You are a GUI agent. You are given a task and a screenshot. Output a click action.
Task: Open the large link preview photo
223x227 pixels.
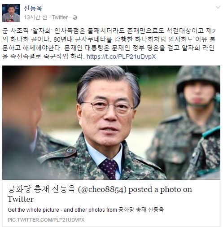click(111, 122)
